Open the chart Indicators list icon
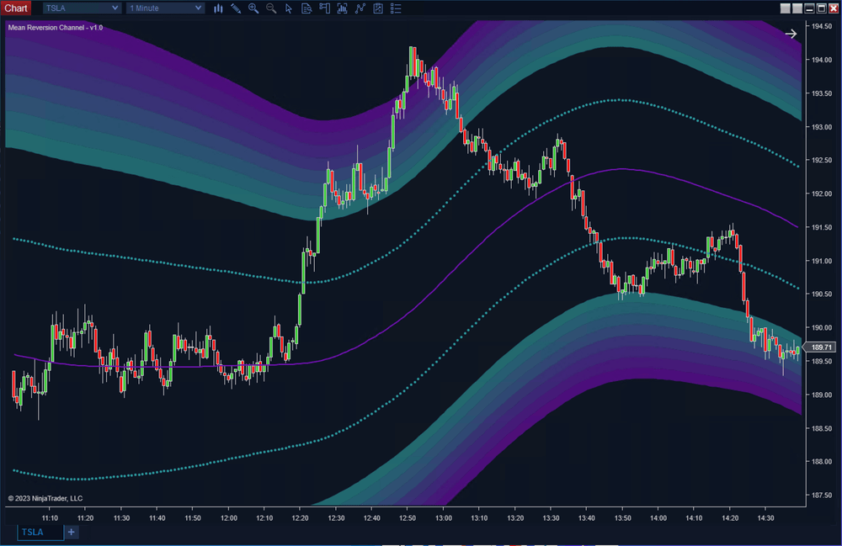This screenshot has width=842, height=546. tap(396, 8)
